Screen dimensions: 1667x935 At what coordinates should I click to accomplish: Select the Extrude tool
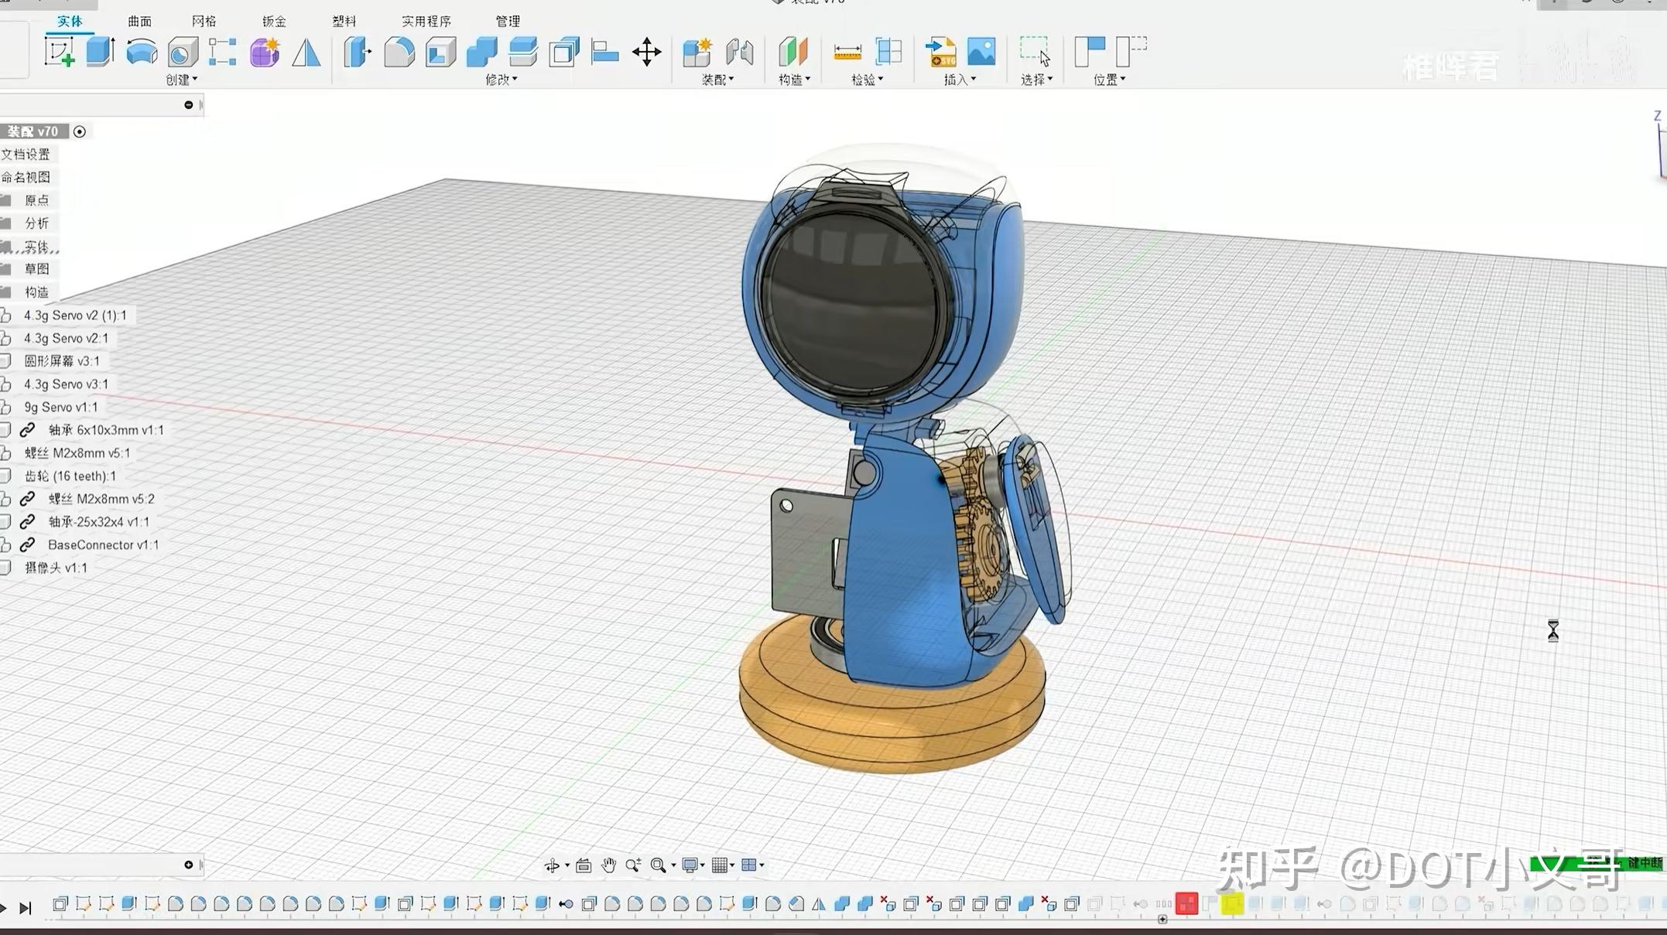tap(101, 53)
